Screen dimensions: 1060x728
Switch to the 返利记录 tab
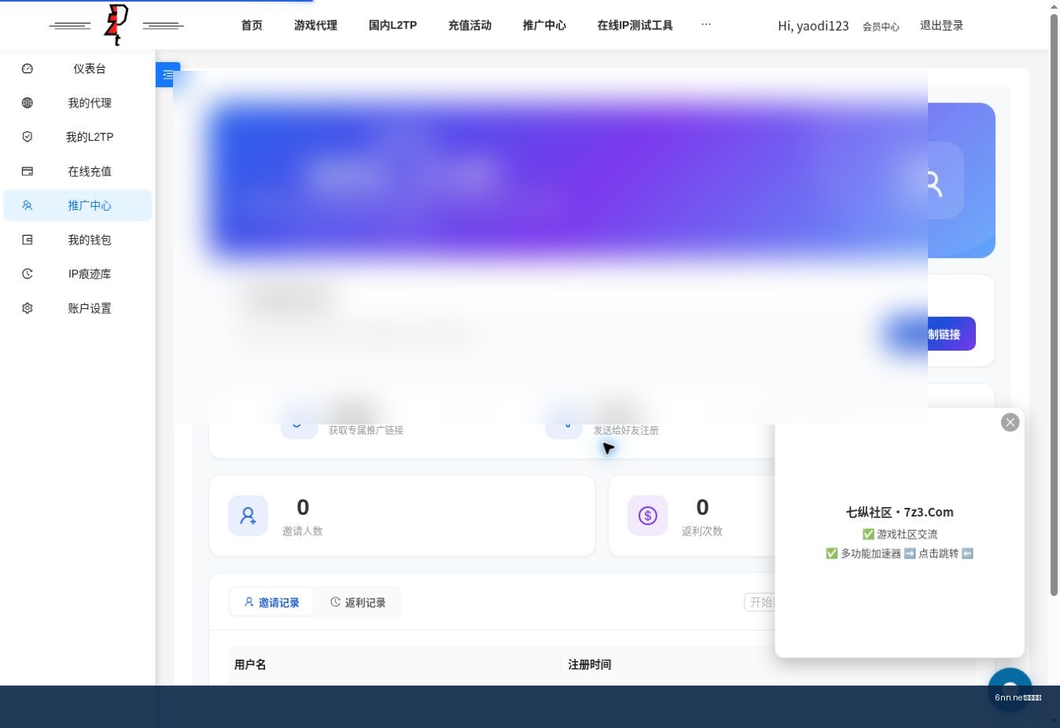358,602
